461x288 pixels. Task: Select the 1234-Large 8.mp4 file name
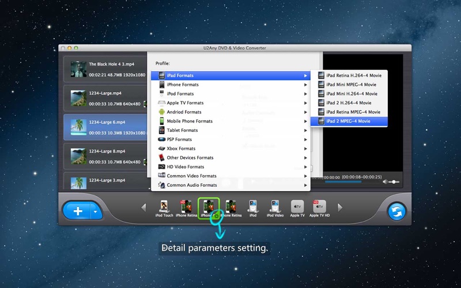pyautogui.click(x=107, y=151)
